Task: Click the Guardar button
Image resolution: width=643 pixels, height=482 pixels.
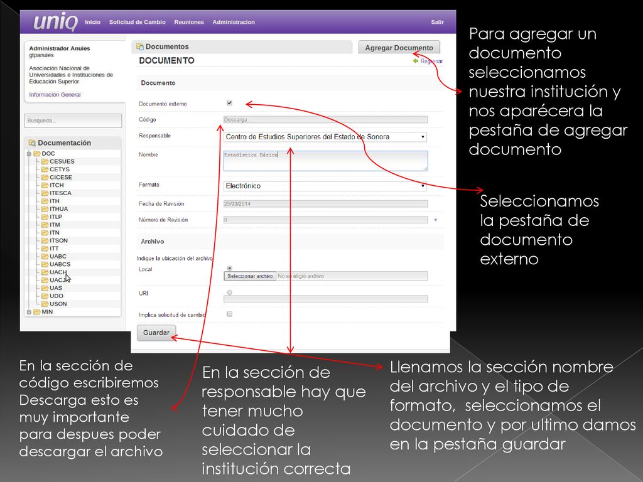Action: pos(156,333)
